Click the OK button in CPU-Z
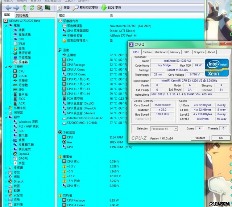 (221, 138)
